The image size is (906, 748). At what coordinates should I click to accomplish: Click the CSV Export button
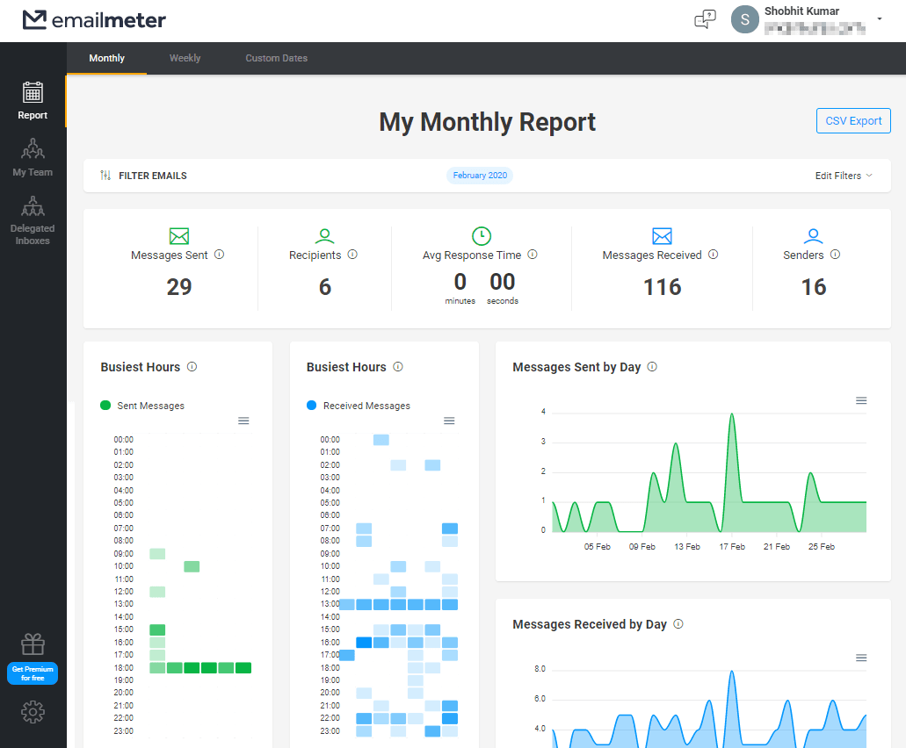click(852, 121)
